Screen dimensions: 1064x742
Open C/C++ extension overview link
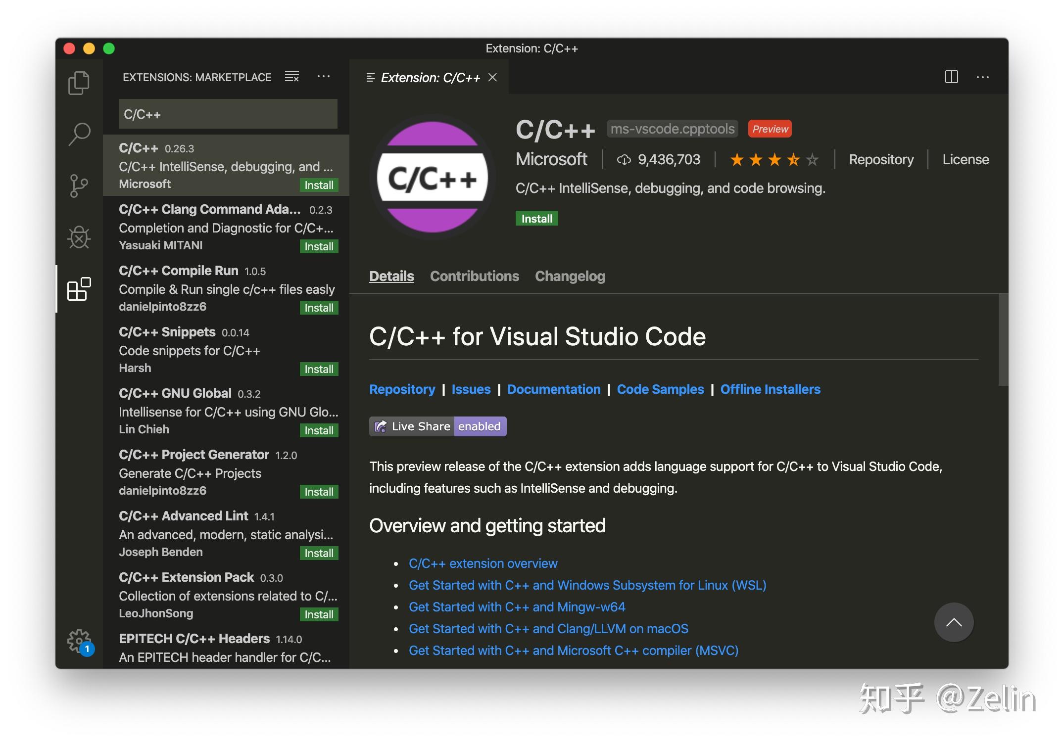(483, 563)
